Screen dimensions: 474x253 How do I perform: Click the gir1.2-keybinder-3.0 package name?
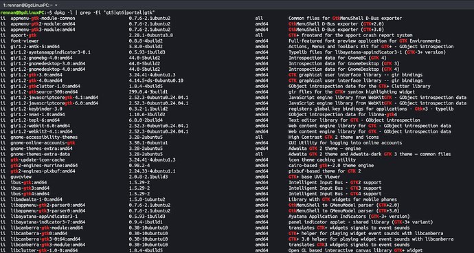coord(36,109)
